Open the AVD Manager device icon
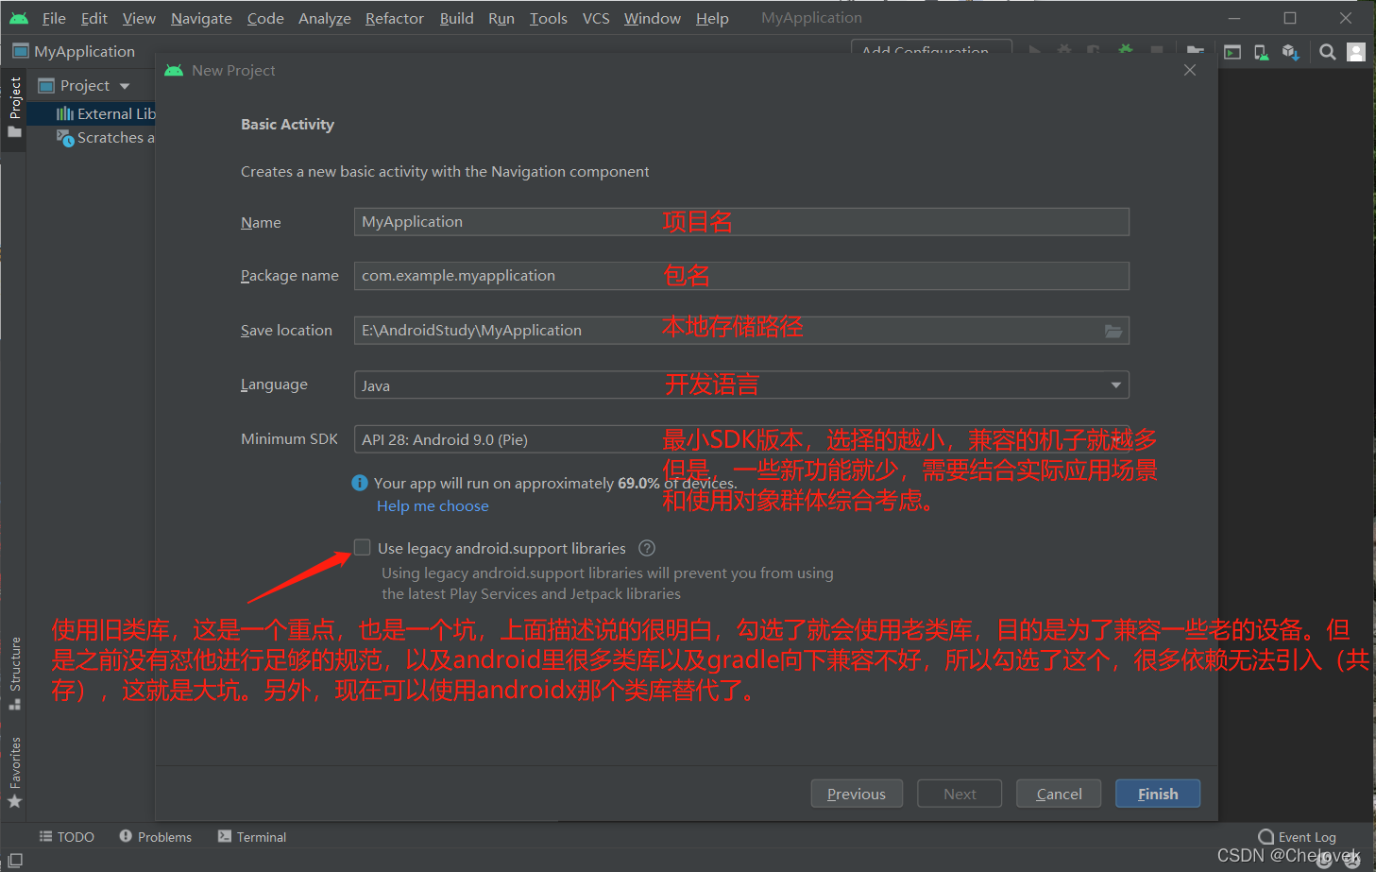 pyautogui.click(x=1261, y=53)
